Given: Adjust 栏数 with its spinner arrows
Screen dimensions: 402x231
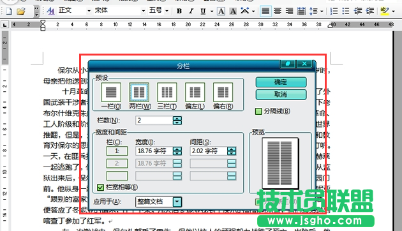Looking at the screenshot, I should click(177, 120).
